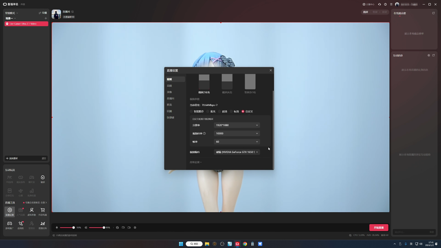Select the 标清 quality option
441x248 pixels.
click(x=234, y=112)
